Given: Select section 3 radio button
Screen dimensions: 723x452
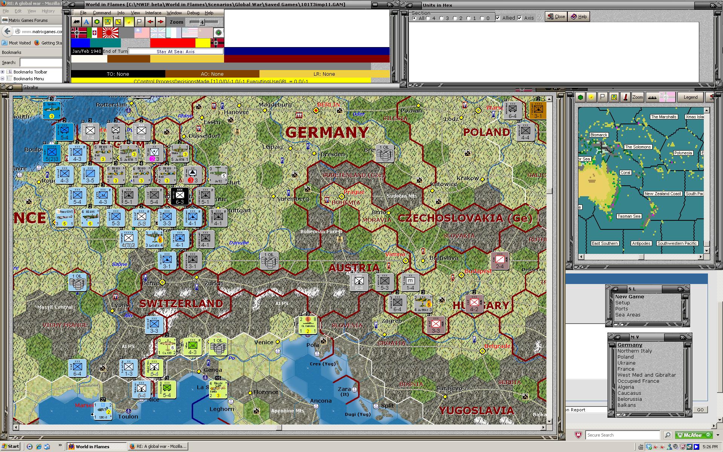Looking at the screenshot, I should 442,18.
